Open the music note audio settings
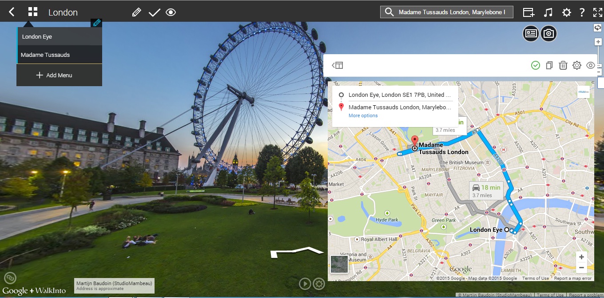The height and width of the screenshot is (298, 604). [x=548, y=12]
